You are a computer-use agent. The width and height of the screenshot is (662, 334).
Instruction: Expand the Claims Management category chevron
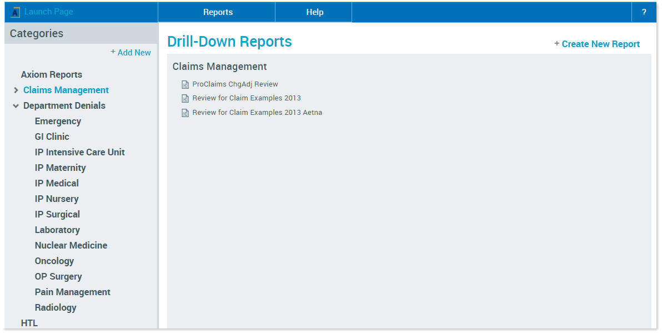pos(16,90)
